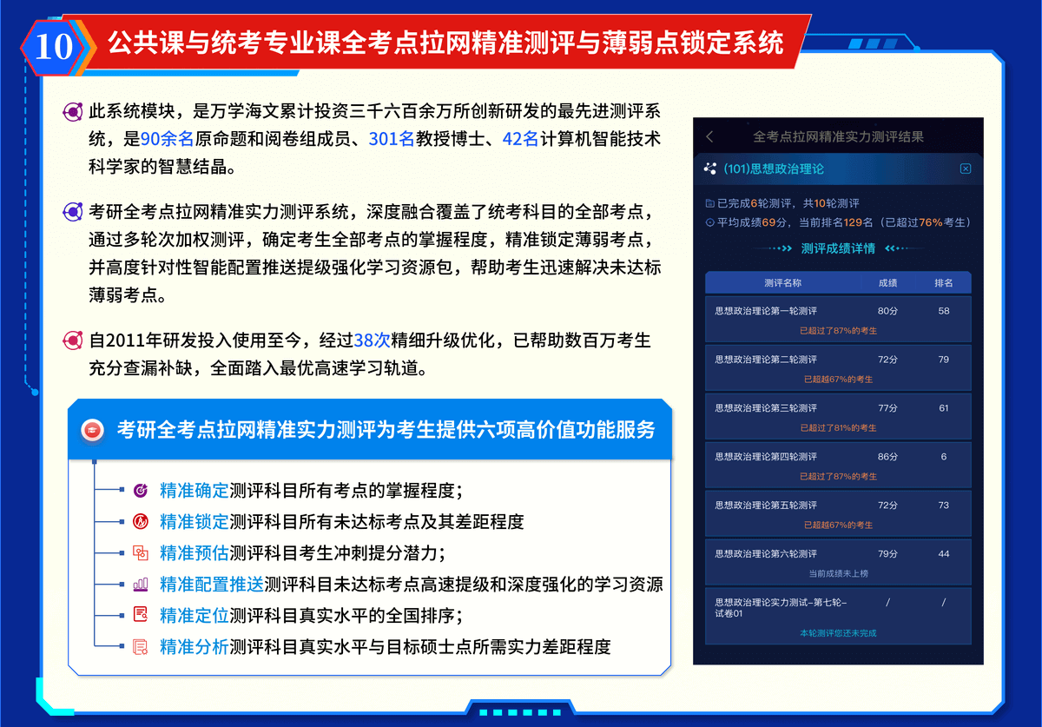This screenshot has width=1042, height=727.
Task: Click the share icon beside (101)思想政治理论
Action: point(710,169)
